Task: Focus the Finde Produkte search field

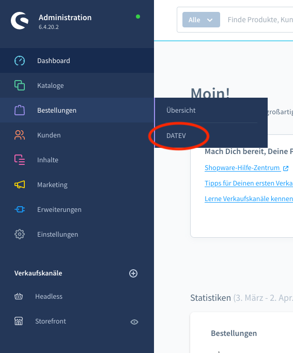Action: coord(260,20)
